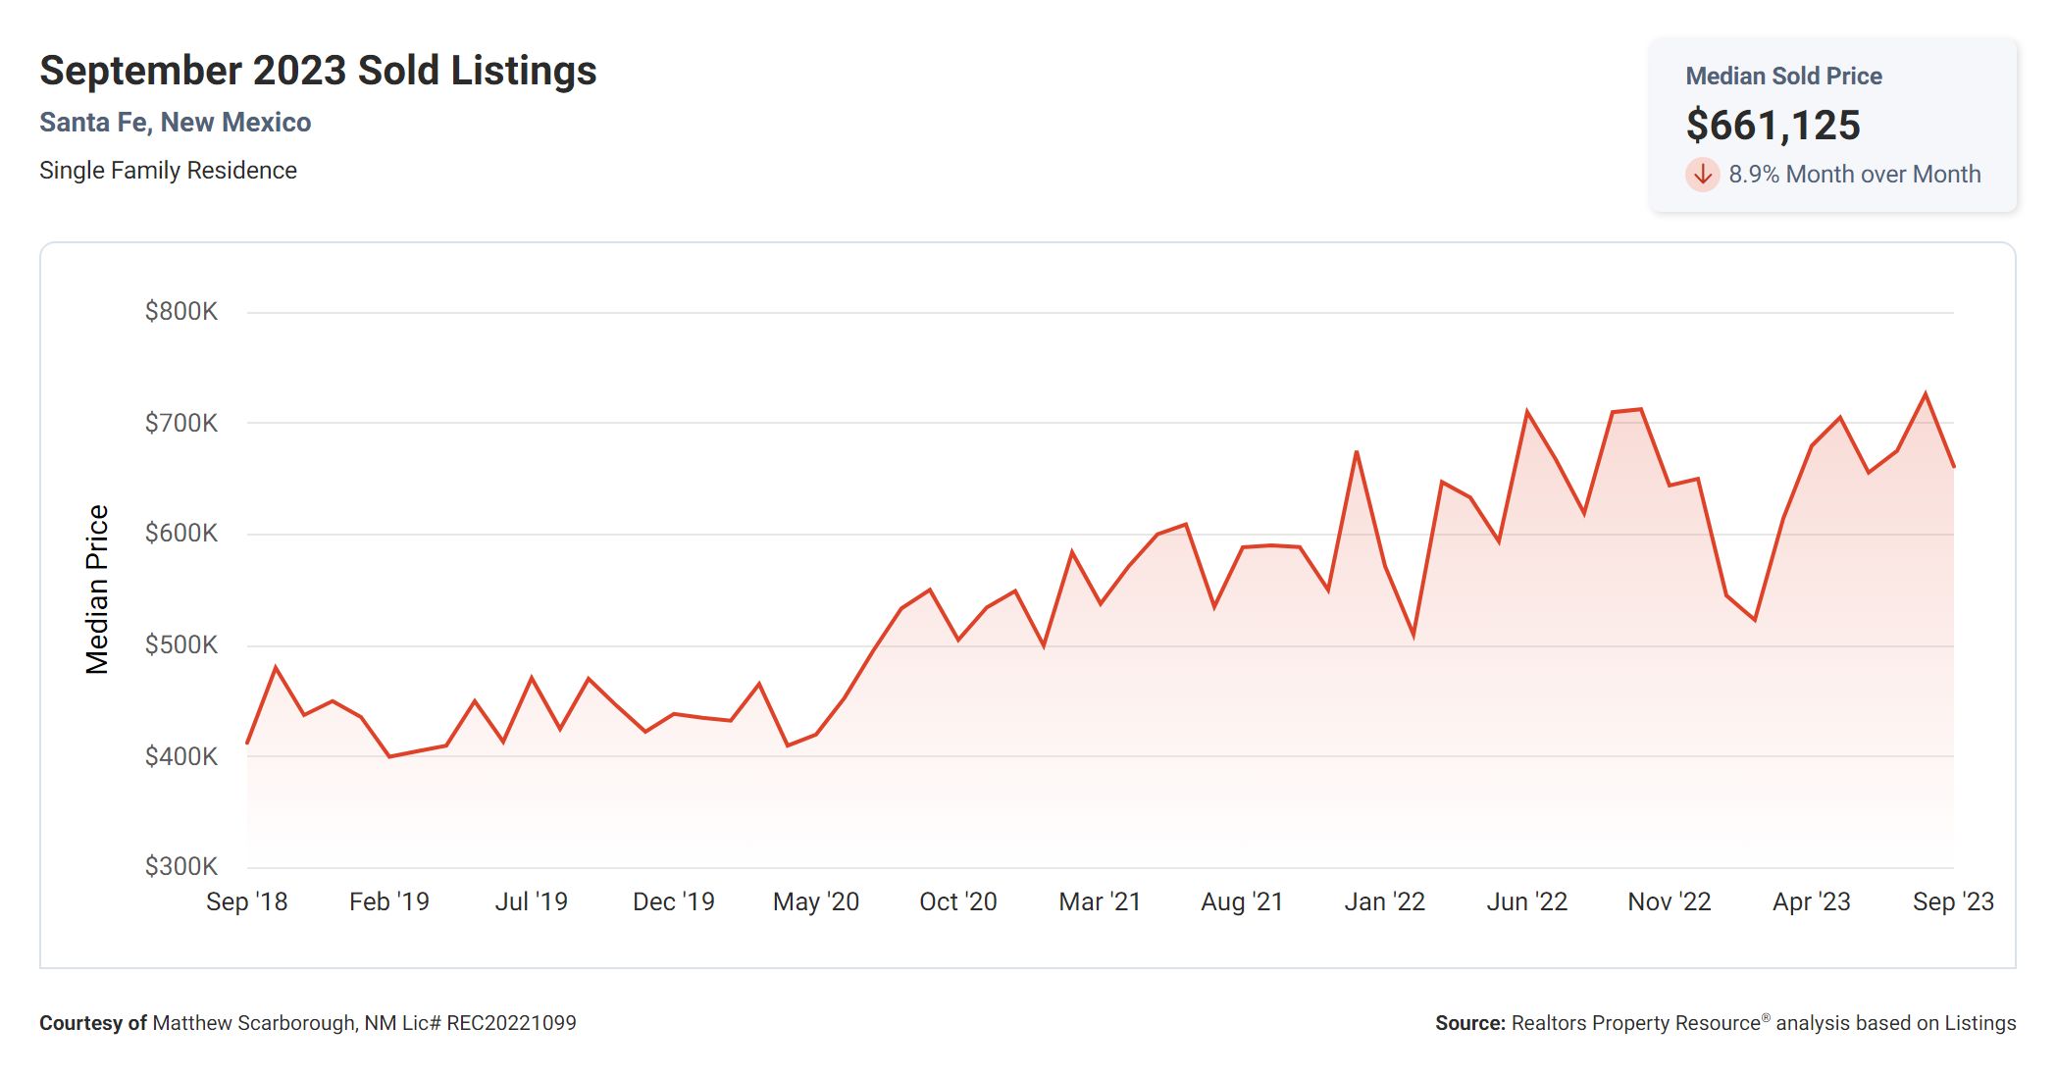Click the Oct '20 x-axis label

(x=958, y=901)
